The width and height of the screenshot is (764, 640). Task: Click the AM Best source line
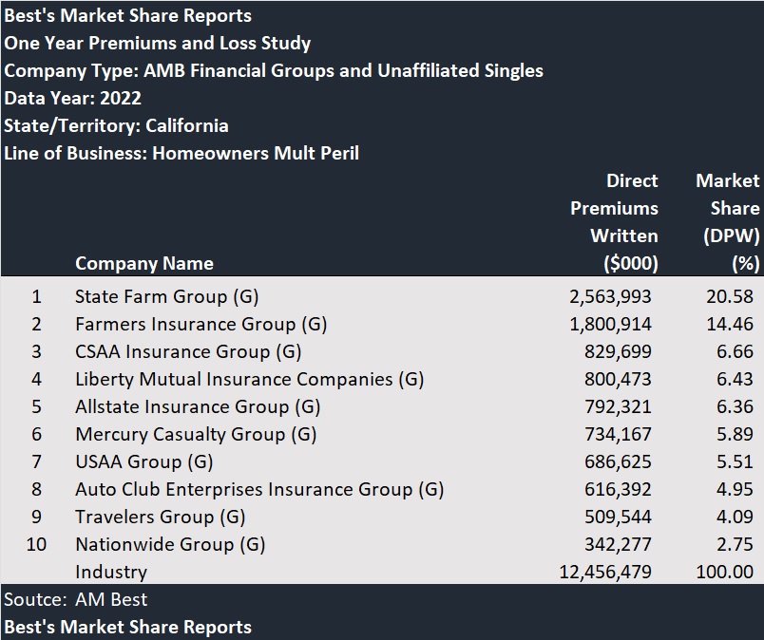point(76,599)
